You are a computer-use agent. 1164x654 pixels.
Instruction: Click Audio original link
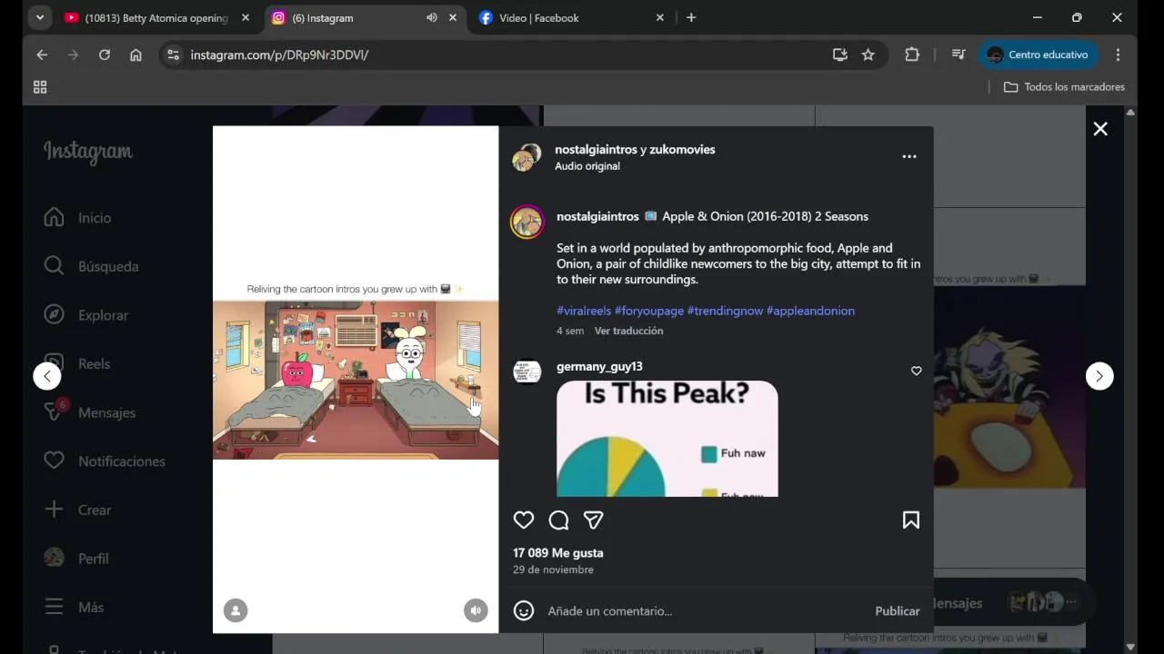587,166
